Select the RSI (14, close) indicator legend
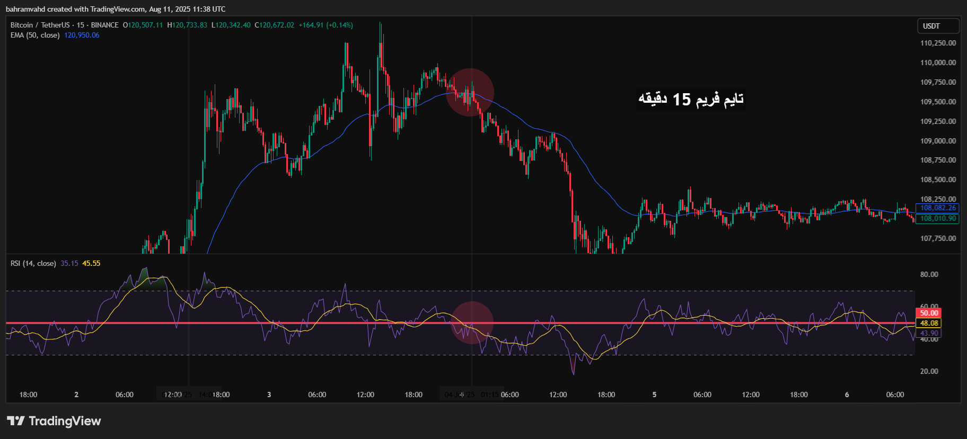Screen dimensions: 967x439 tap(33, 263)
